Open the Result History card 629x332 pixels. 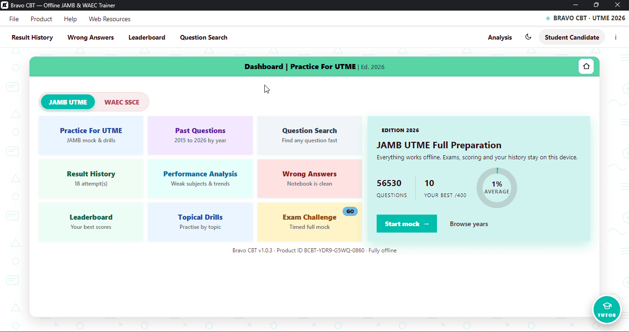tap(91, 179)
